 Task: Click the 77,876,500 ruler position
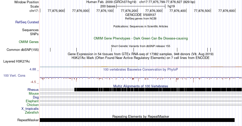point(202,11)
